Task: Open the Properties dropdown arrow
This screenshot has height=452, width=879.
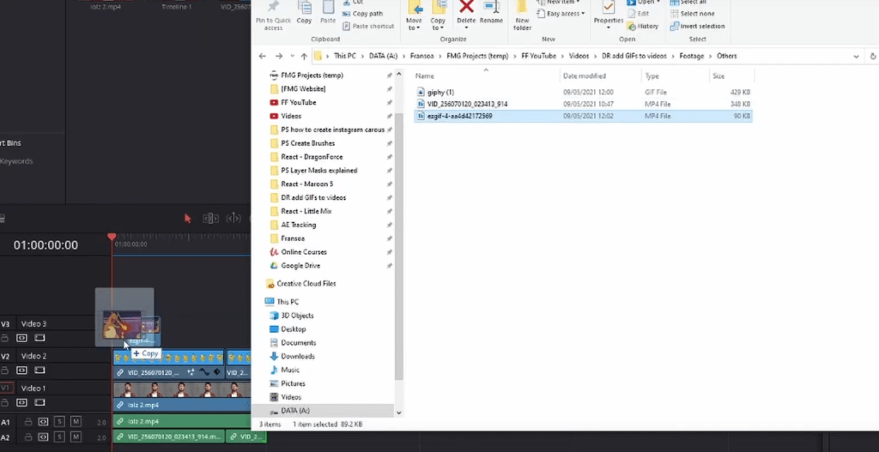Action: tap(609, 27)
